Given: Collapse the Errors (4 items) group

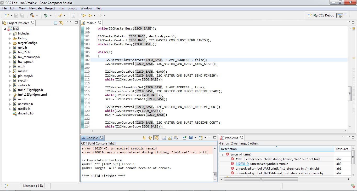Looking at the screenshot, I should click(223, 154).
